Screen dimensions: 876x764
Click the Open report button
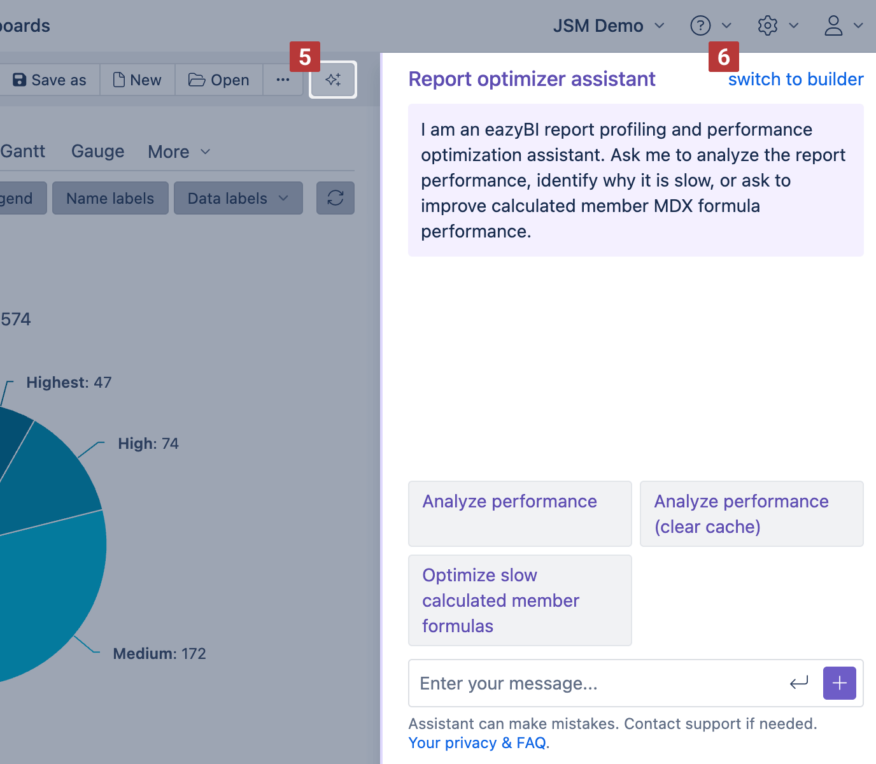pos(219,80)
